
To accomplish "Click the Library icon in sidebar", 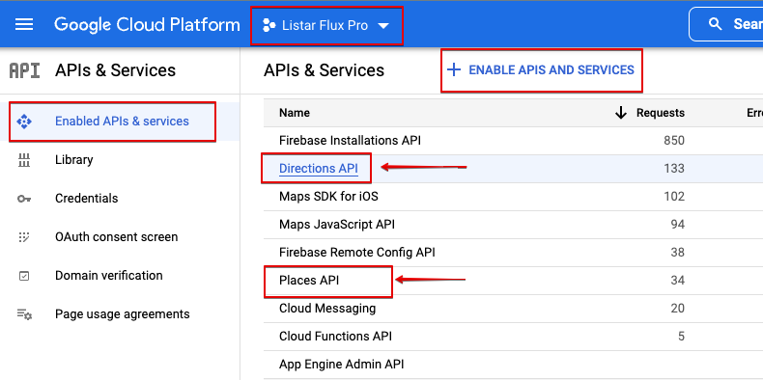I will tap(24, 160).
